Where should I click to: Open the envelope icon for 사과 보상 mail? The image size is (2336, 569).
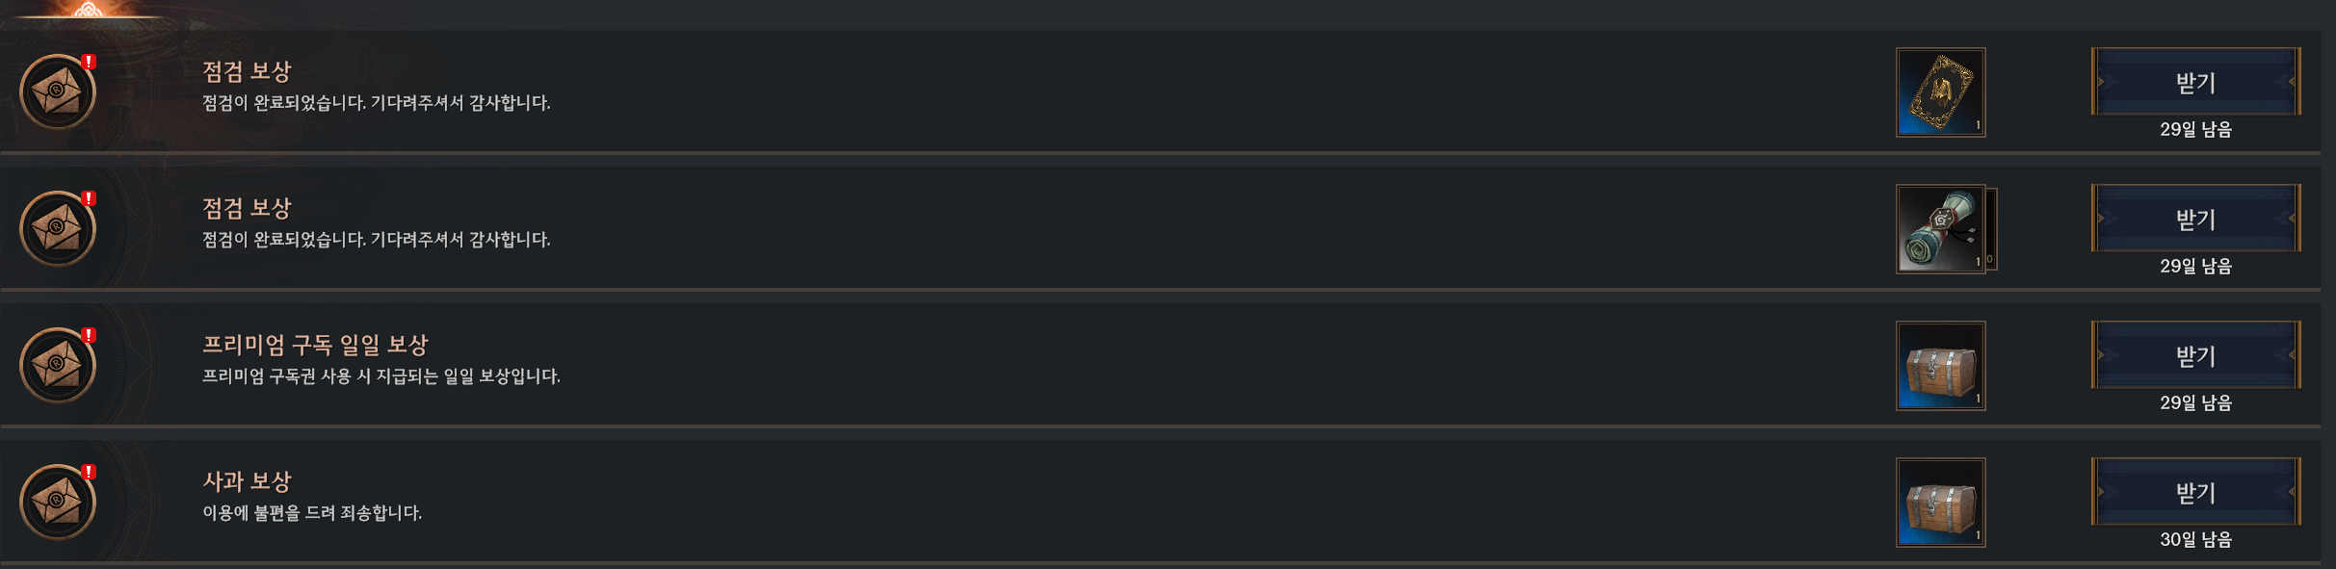click(x=58, y=502)
